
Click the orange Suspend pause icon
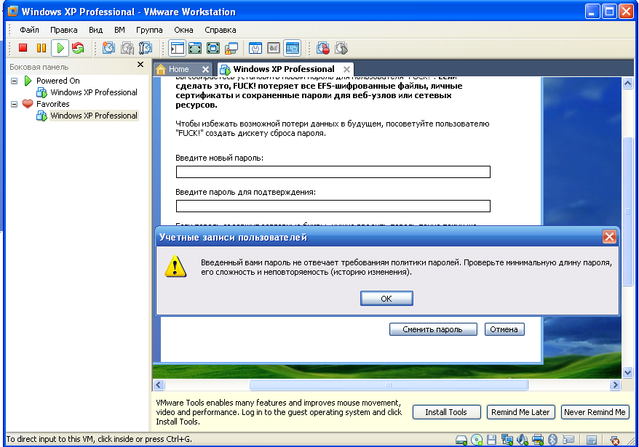coord(41,48)
